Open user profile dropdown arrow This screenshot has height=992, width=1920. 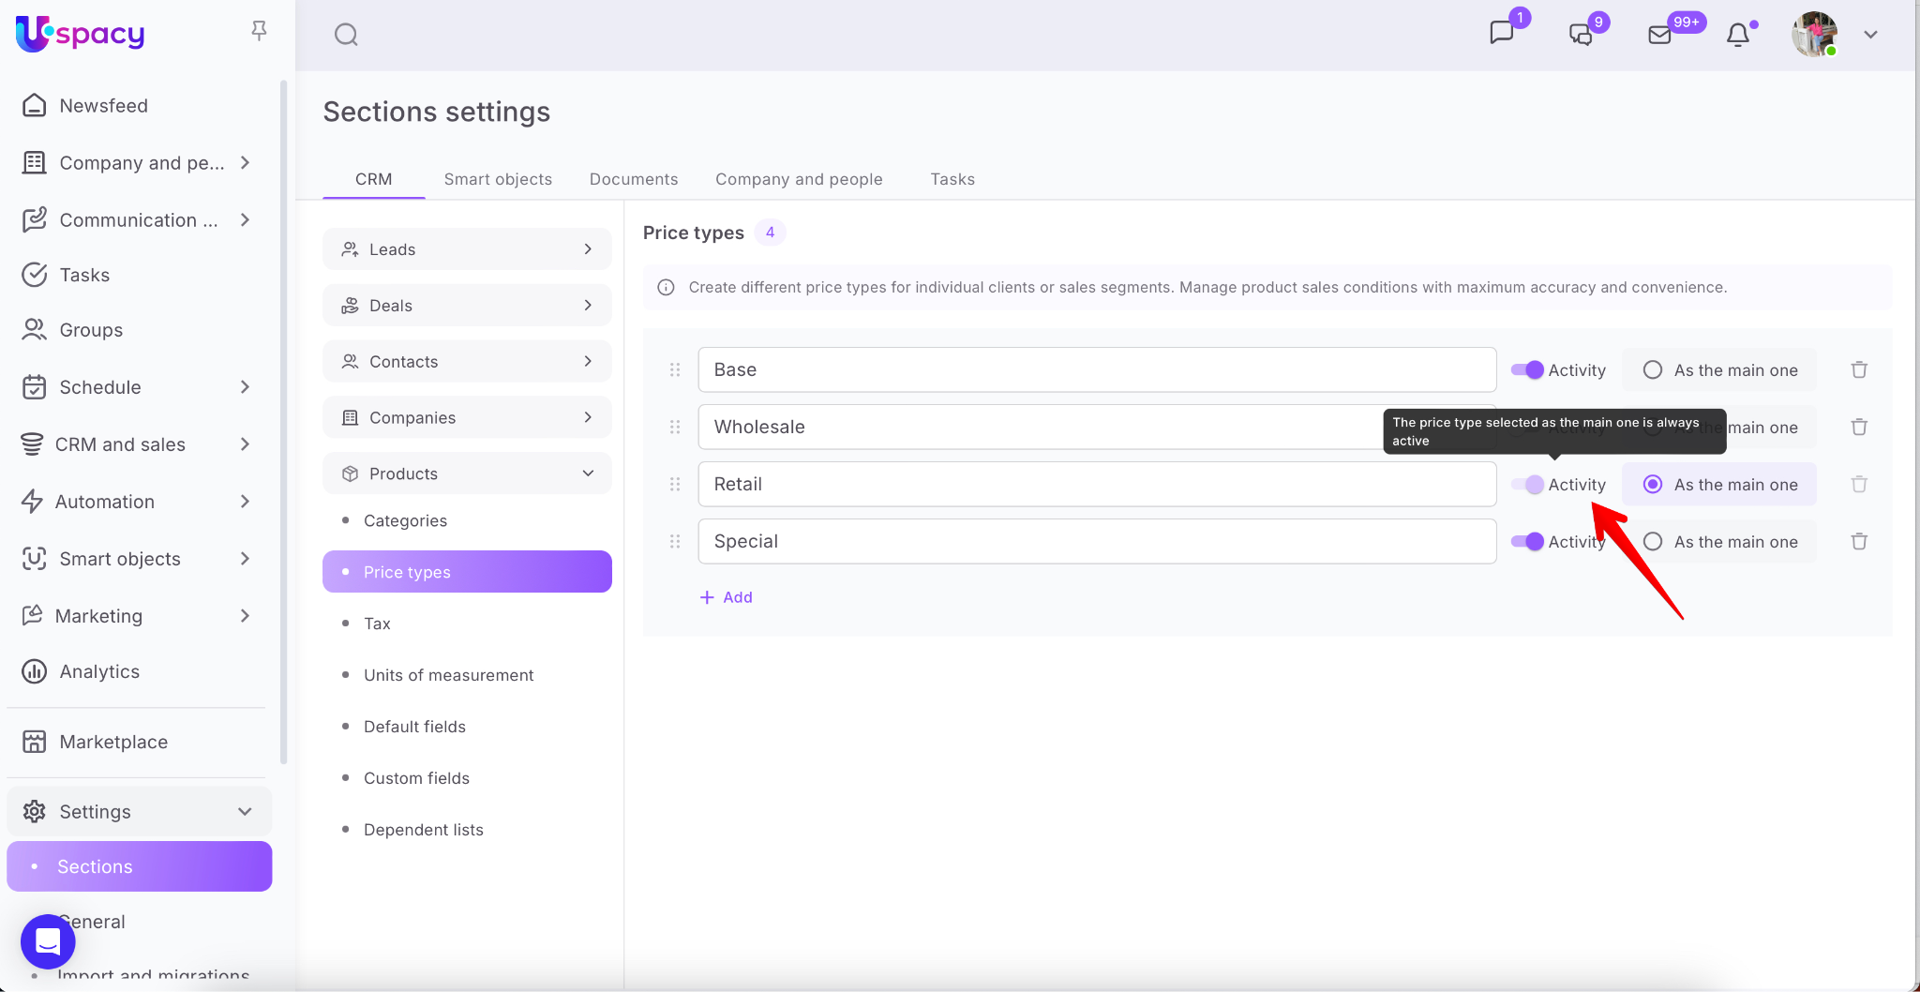point(1870,35)
